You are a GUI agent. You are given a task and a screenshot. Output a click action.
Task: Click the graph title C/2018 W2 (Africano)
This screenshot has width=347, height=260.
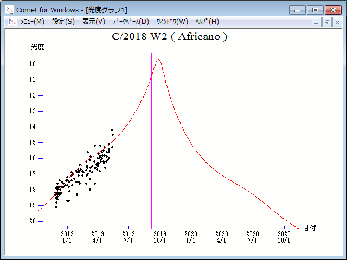169,37
